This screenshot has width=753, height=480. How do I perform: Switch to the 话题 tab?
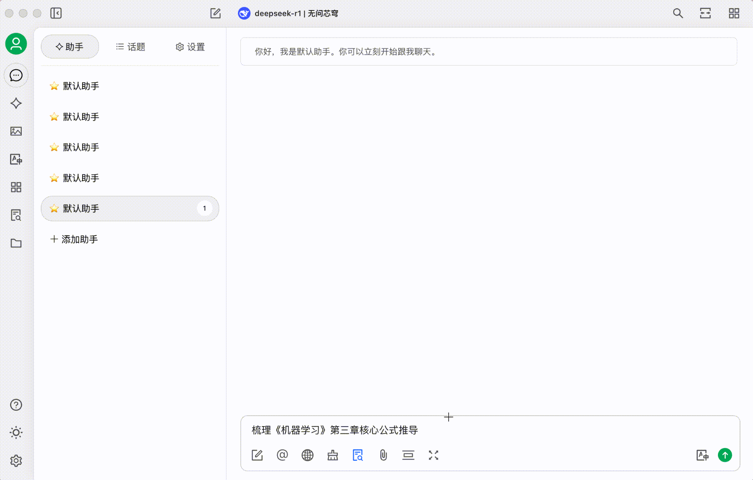(x=131, y=47)
